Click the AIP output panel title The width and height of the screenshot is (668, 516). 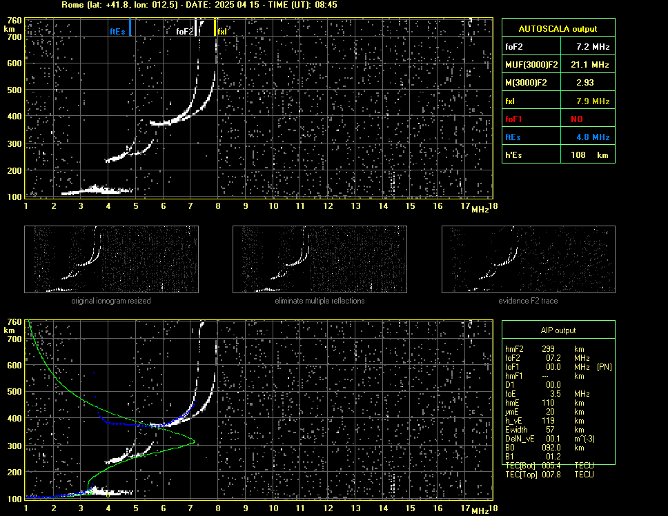[x=558, y=330]
